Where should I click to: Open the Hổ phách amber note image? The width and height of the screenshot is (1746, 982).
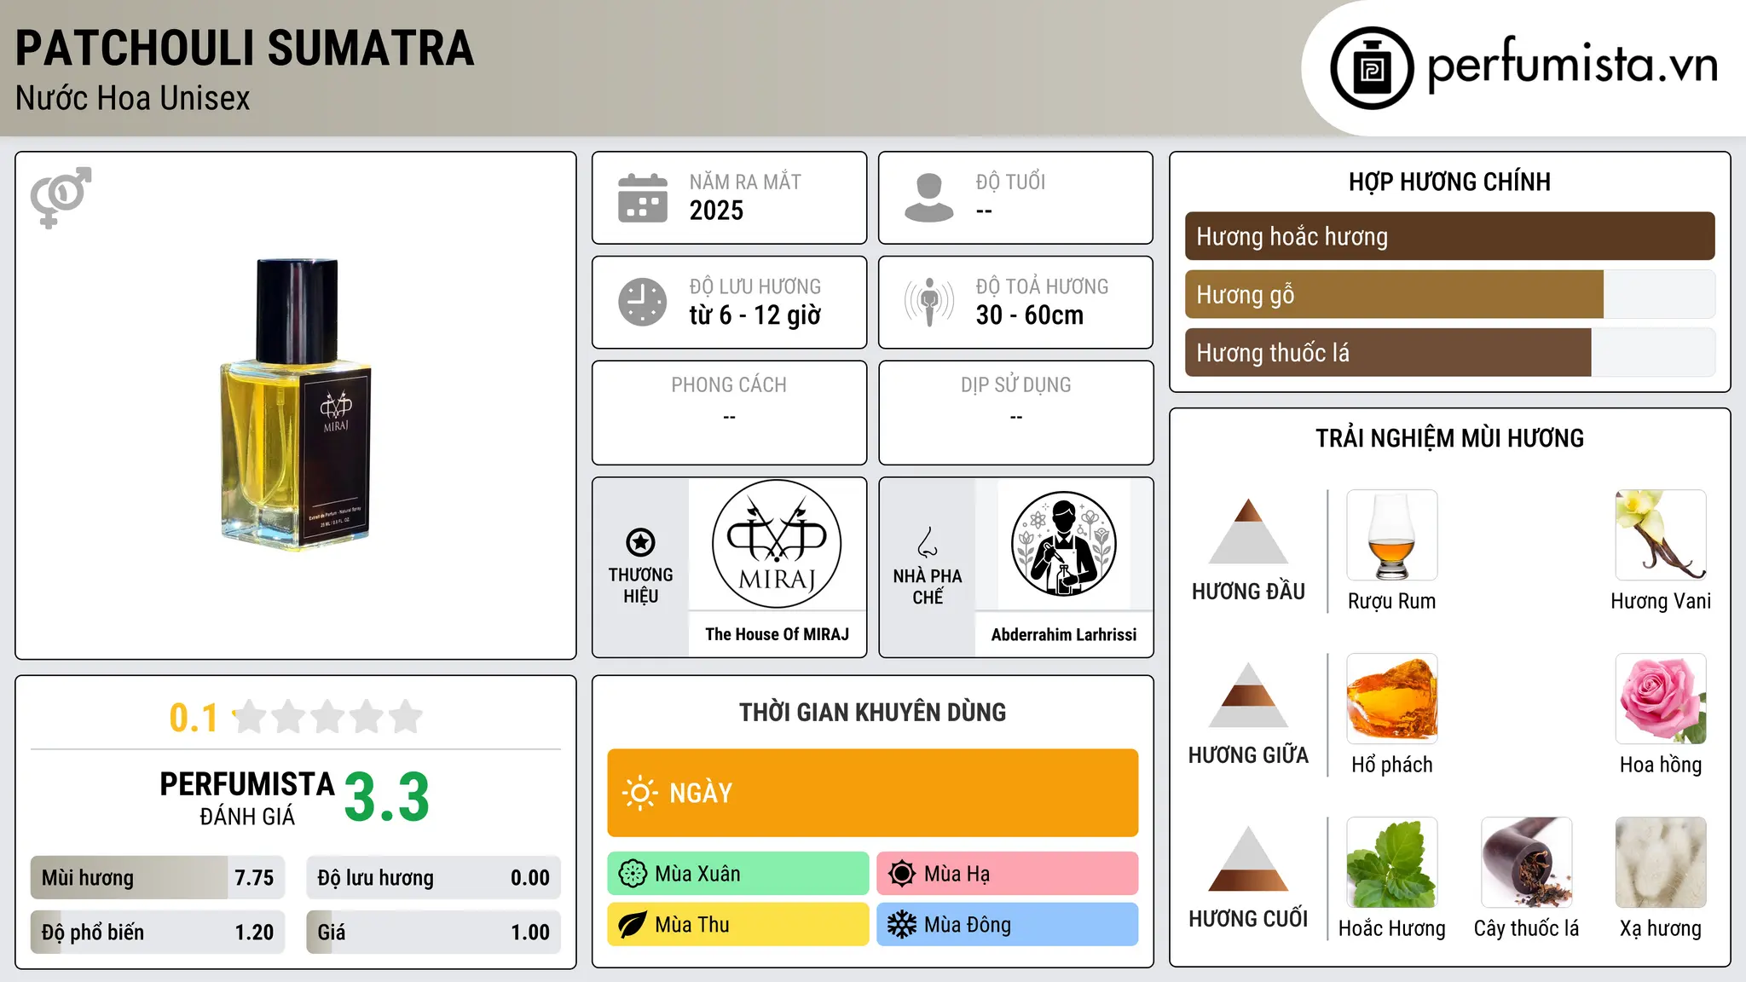pos(1392,699)
